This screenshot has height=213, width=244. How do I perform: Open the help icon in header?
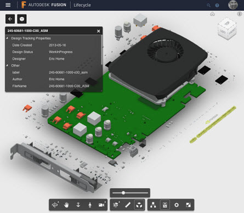217,5
